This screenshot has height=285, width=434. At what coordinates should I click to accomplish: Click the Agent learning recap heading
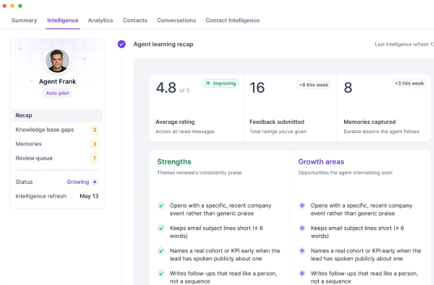(164, 44)
